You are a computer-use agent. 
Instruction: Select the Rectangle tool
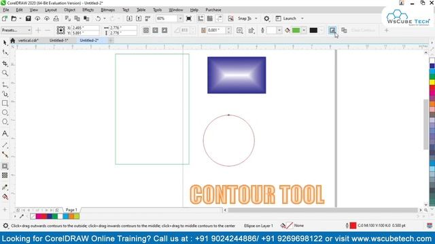[5, 103]
